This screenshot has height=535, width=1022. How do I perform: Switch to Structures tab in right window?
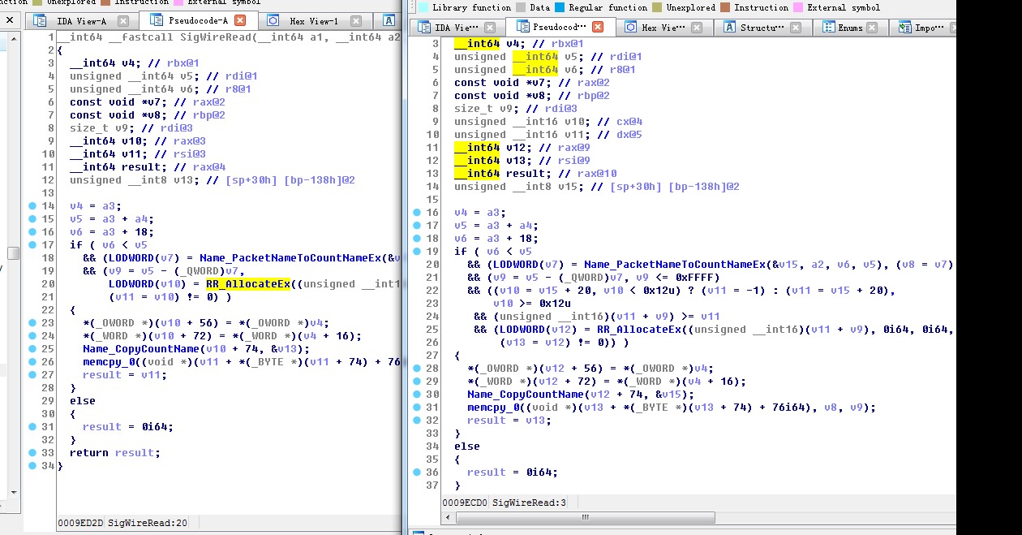(762, 28)
